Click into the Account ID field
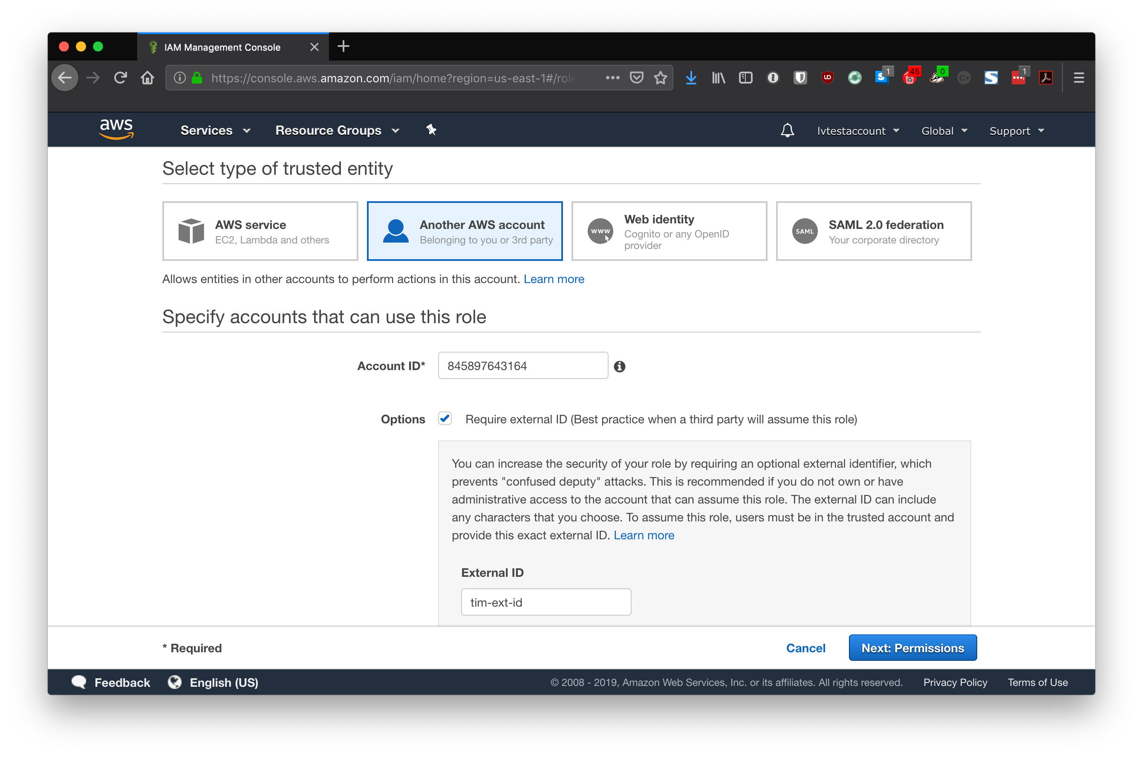Screen dimensions: 1143x758 click(523, 365)
